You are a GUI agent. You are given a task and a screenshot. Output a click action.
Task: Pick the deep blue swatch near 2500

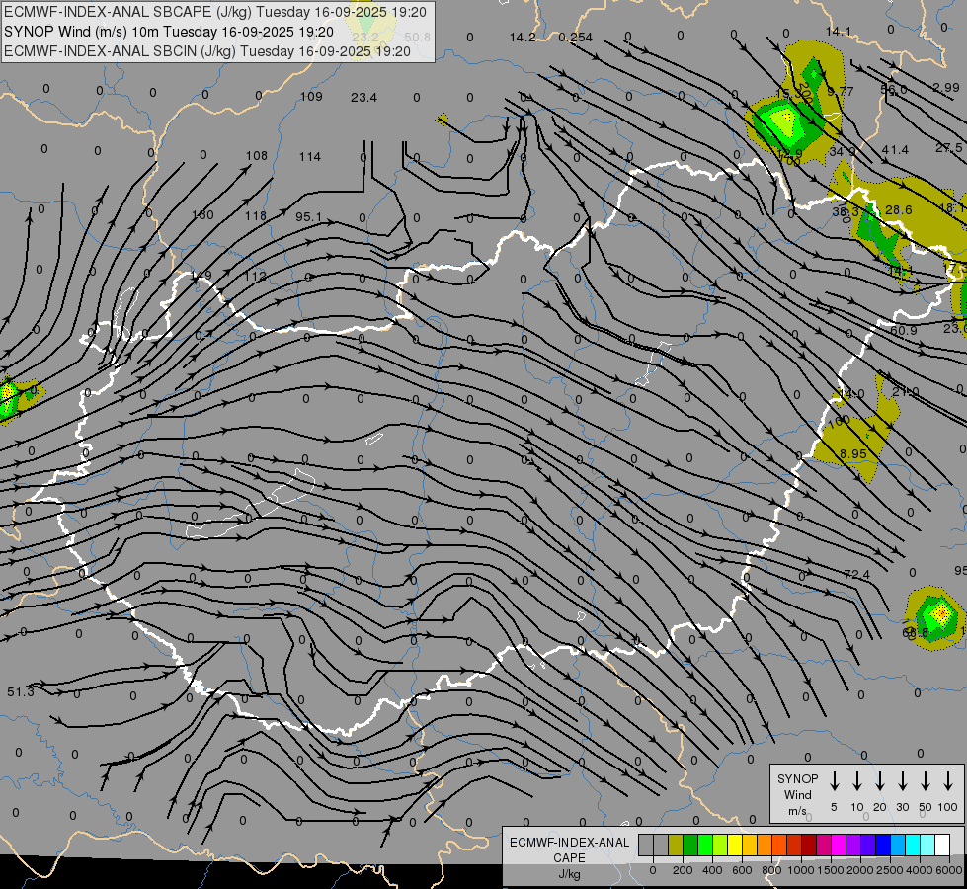(x=882, y=846)
